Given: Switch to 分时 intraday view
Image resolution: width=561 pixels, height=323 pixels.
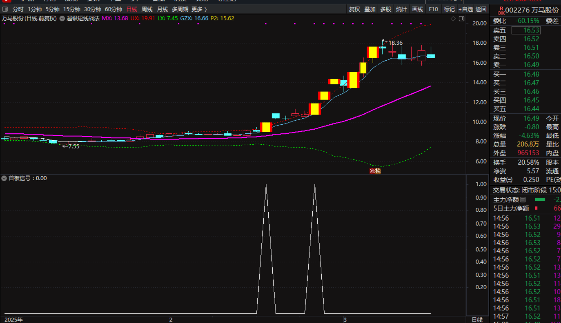Looking at the screenshot, I should click(x=18, y=9).
